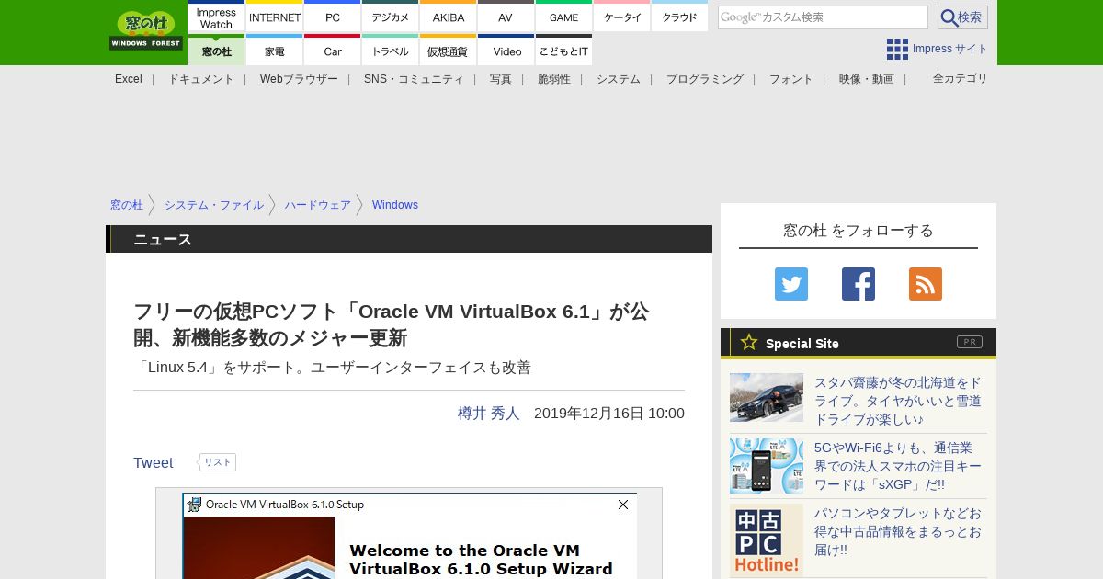Image resolution: width=1103 pixels, height=579 pixels.
Task: Open the スタパ齋藤 北海道ドライブ article link
Action: [x=898, y=401]
